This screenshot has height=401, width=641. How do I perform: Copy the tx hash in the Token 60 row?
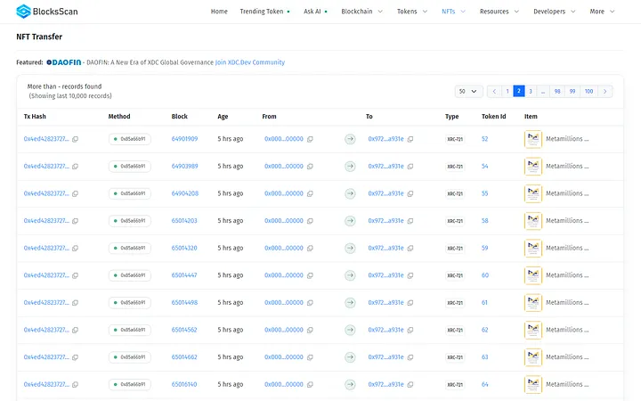pyautogui.click(x=75, y=275)
